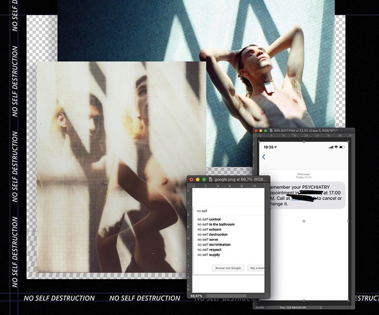Click the 'Voy a tener' button

coord(256,268)
